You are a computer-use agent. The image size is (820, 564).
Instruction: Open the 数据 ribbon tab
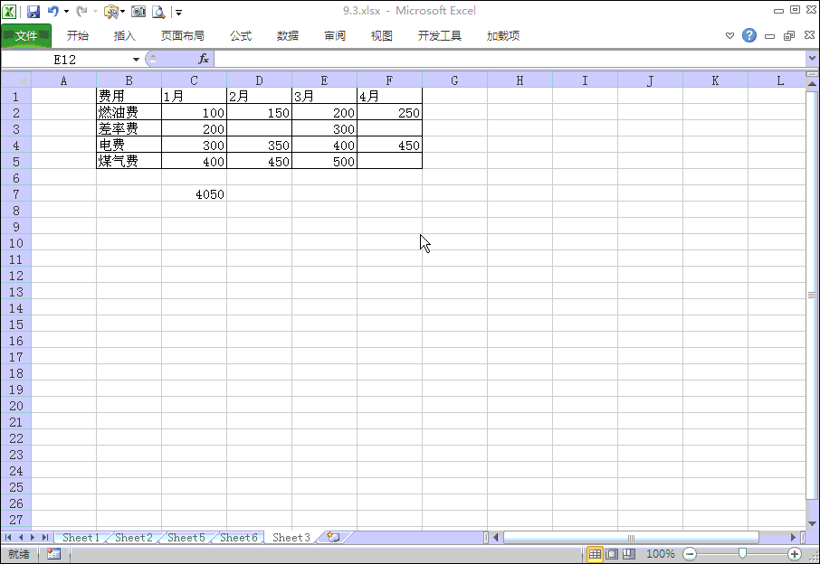(288, 35)
